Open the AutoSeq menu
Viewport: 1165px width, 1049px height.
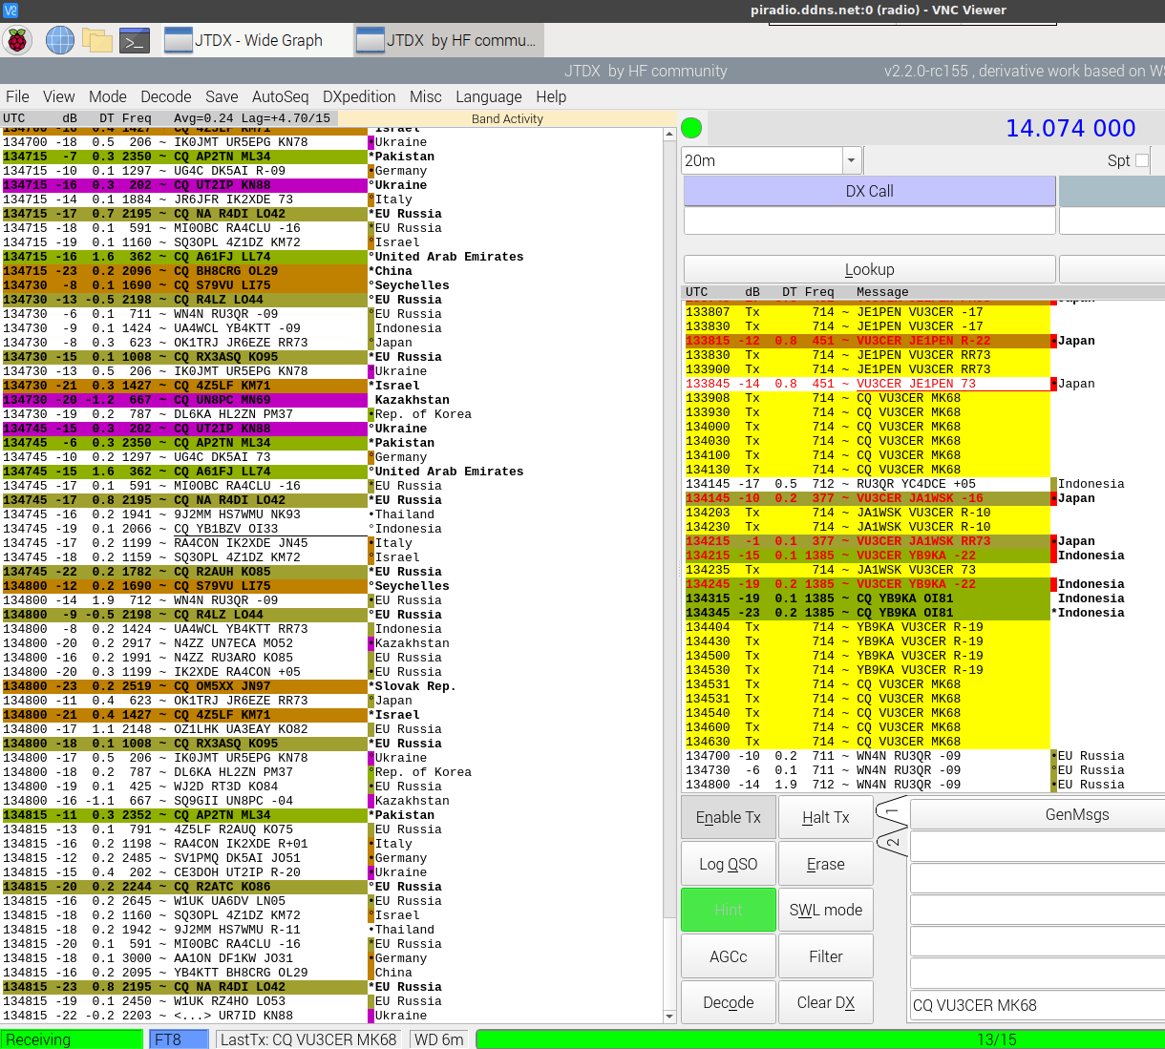280,96
